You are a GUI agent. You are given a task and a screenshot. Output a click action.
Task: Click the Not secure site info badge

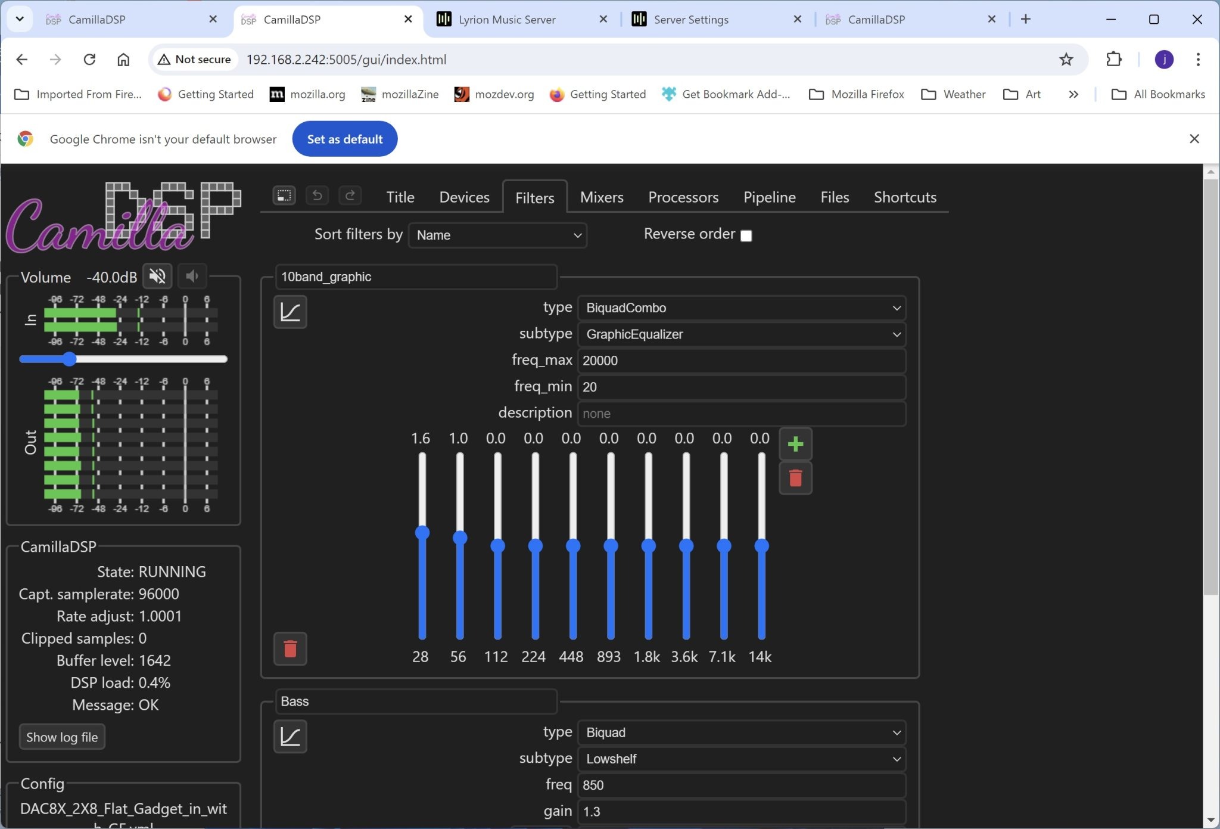coord(195,59)
